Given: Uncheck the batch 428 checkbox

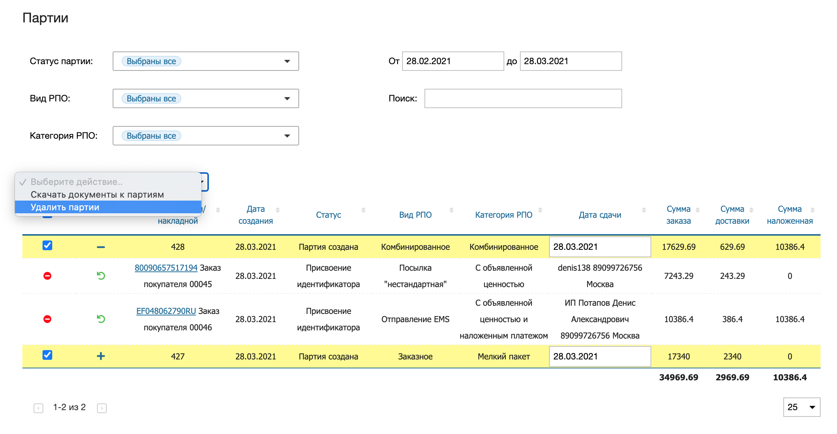Looking at the screenshot, I should click(47, 245).
